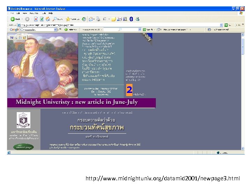This screenshot has width=251, height=188.
Task: Click the page icon in the status bar
Action: [x=9, y=152]
